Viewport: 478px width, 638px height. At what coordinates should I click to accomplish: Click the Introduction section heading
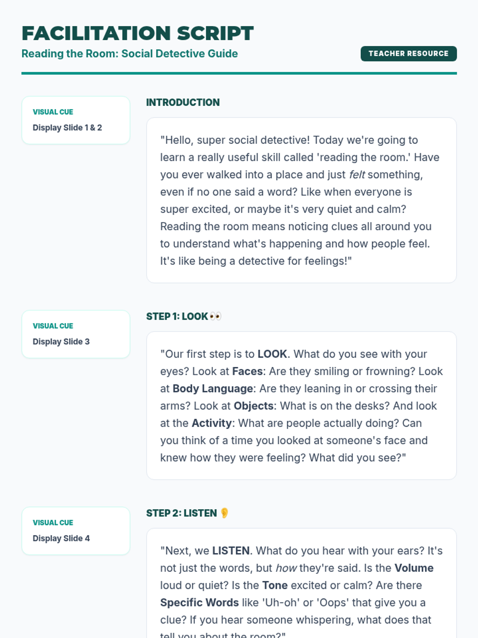point(183,102)
